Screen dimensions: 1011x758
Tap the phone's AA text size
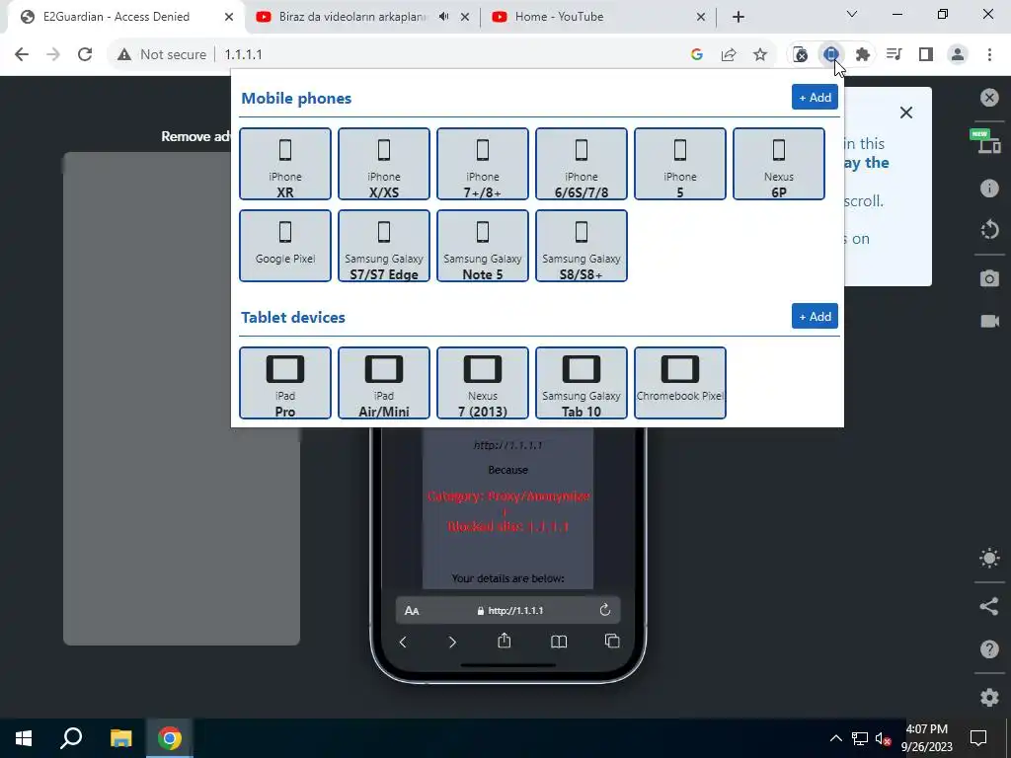click(412, 610)
